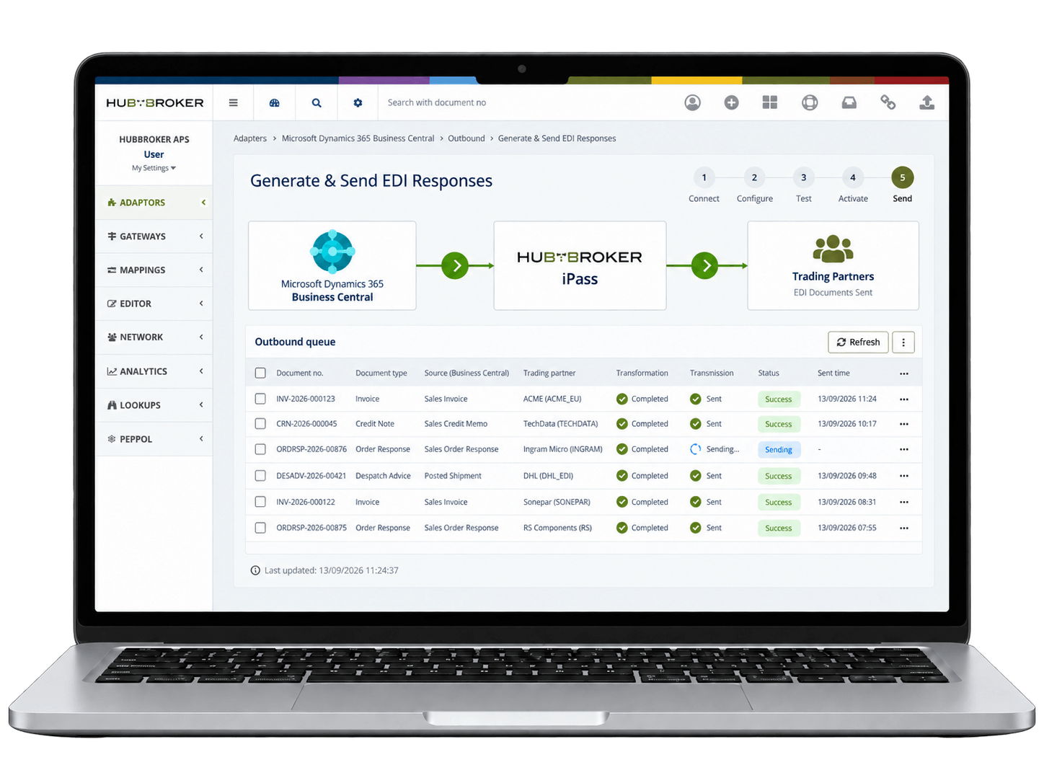Open row actions for ORDRSP-2026-00876

tap(904, 450)
